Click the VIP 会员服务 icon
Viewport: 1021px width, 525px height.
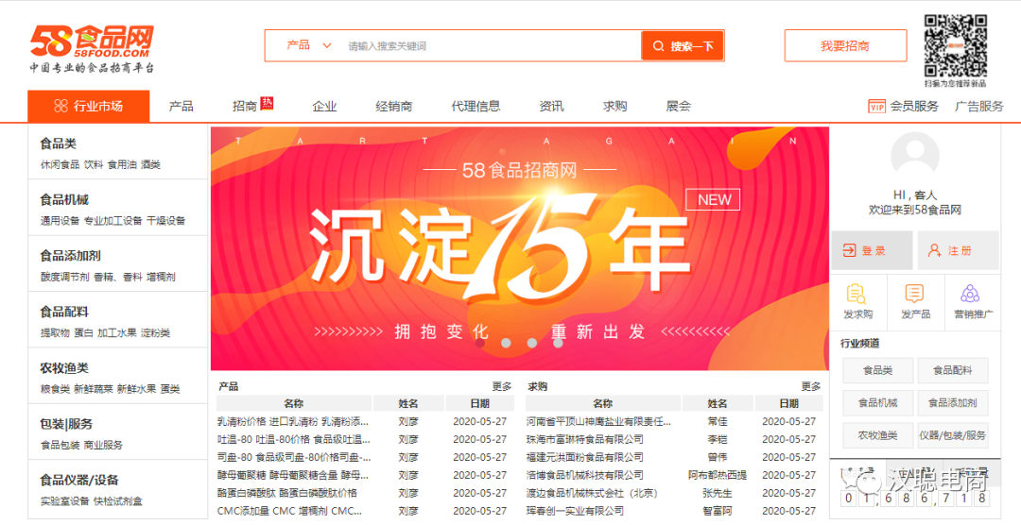pos(877,107)
